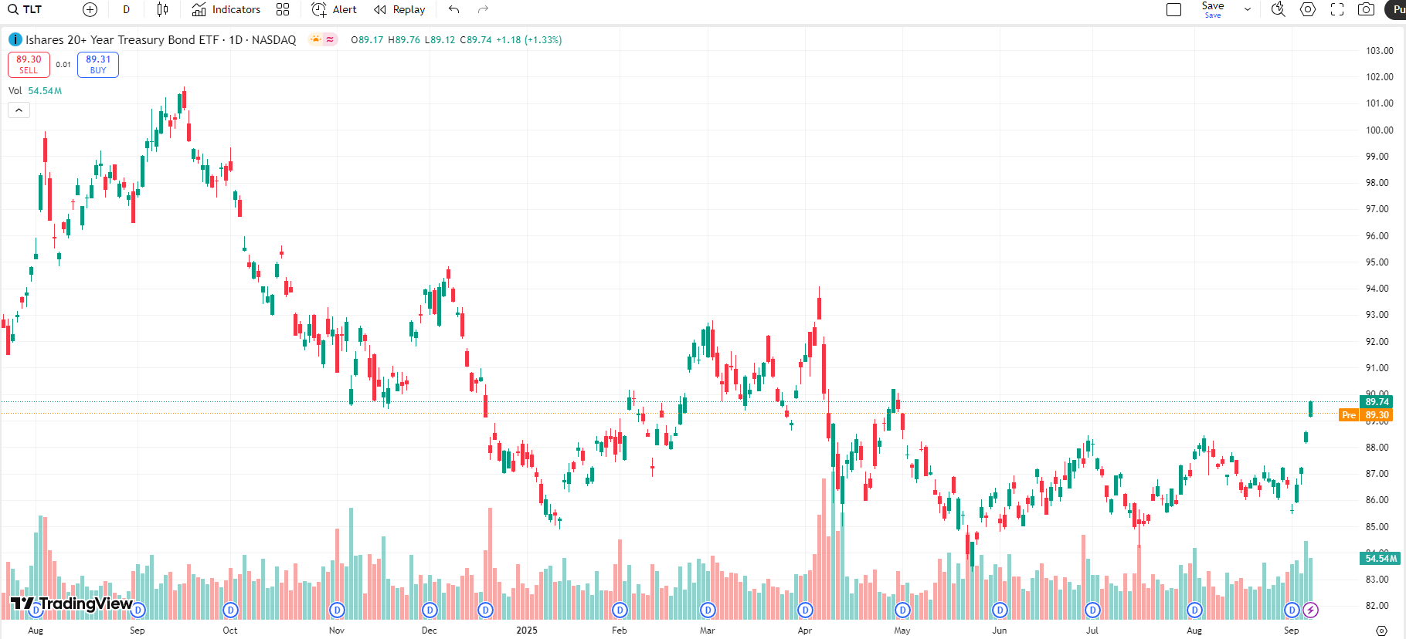1406x639 pixels.
Task: Open the indicator templates grid icon
Action: click(x=283, y=9)
